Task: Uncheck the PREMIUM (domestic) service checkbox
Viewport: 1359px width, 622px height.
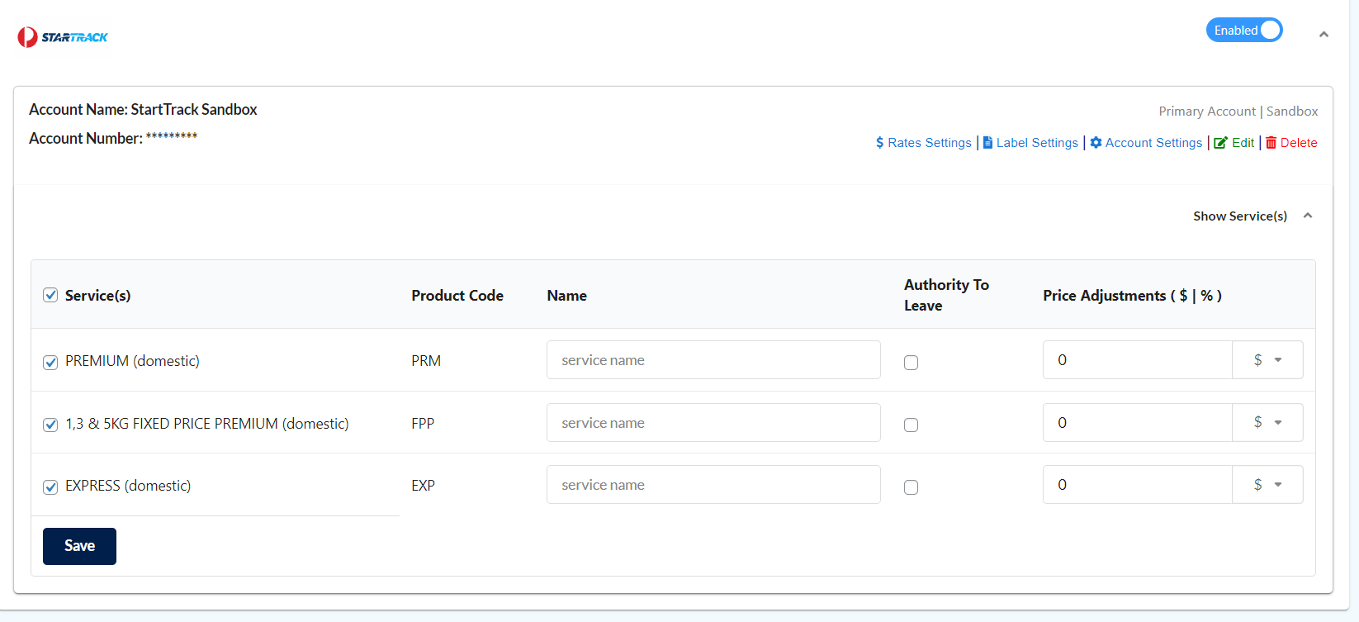Action: point(50,362)
